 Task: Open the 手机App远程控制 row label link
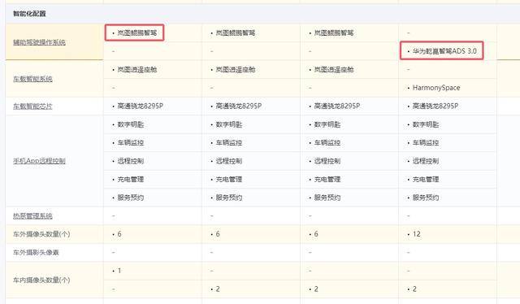(39, 161)
